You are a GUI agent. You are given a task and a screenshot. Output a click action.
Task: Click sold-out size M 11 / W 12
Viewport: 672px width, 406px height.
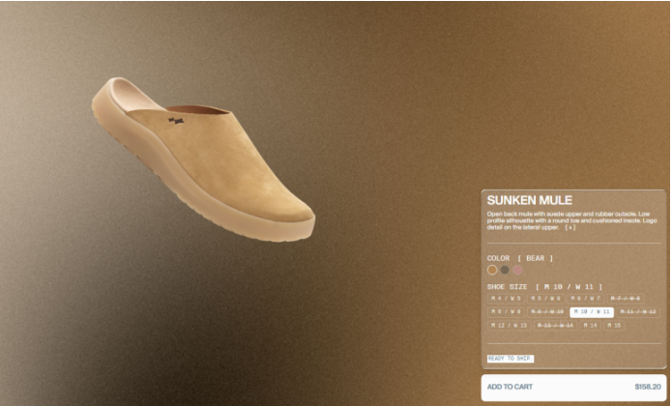pos(637,312)
